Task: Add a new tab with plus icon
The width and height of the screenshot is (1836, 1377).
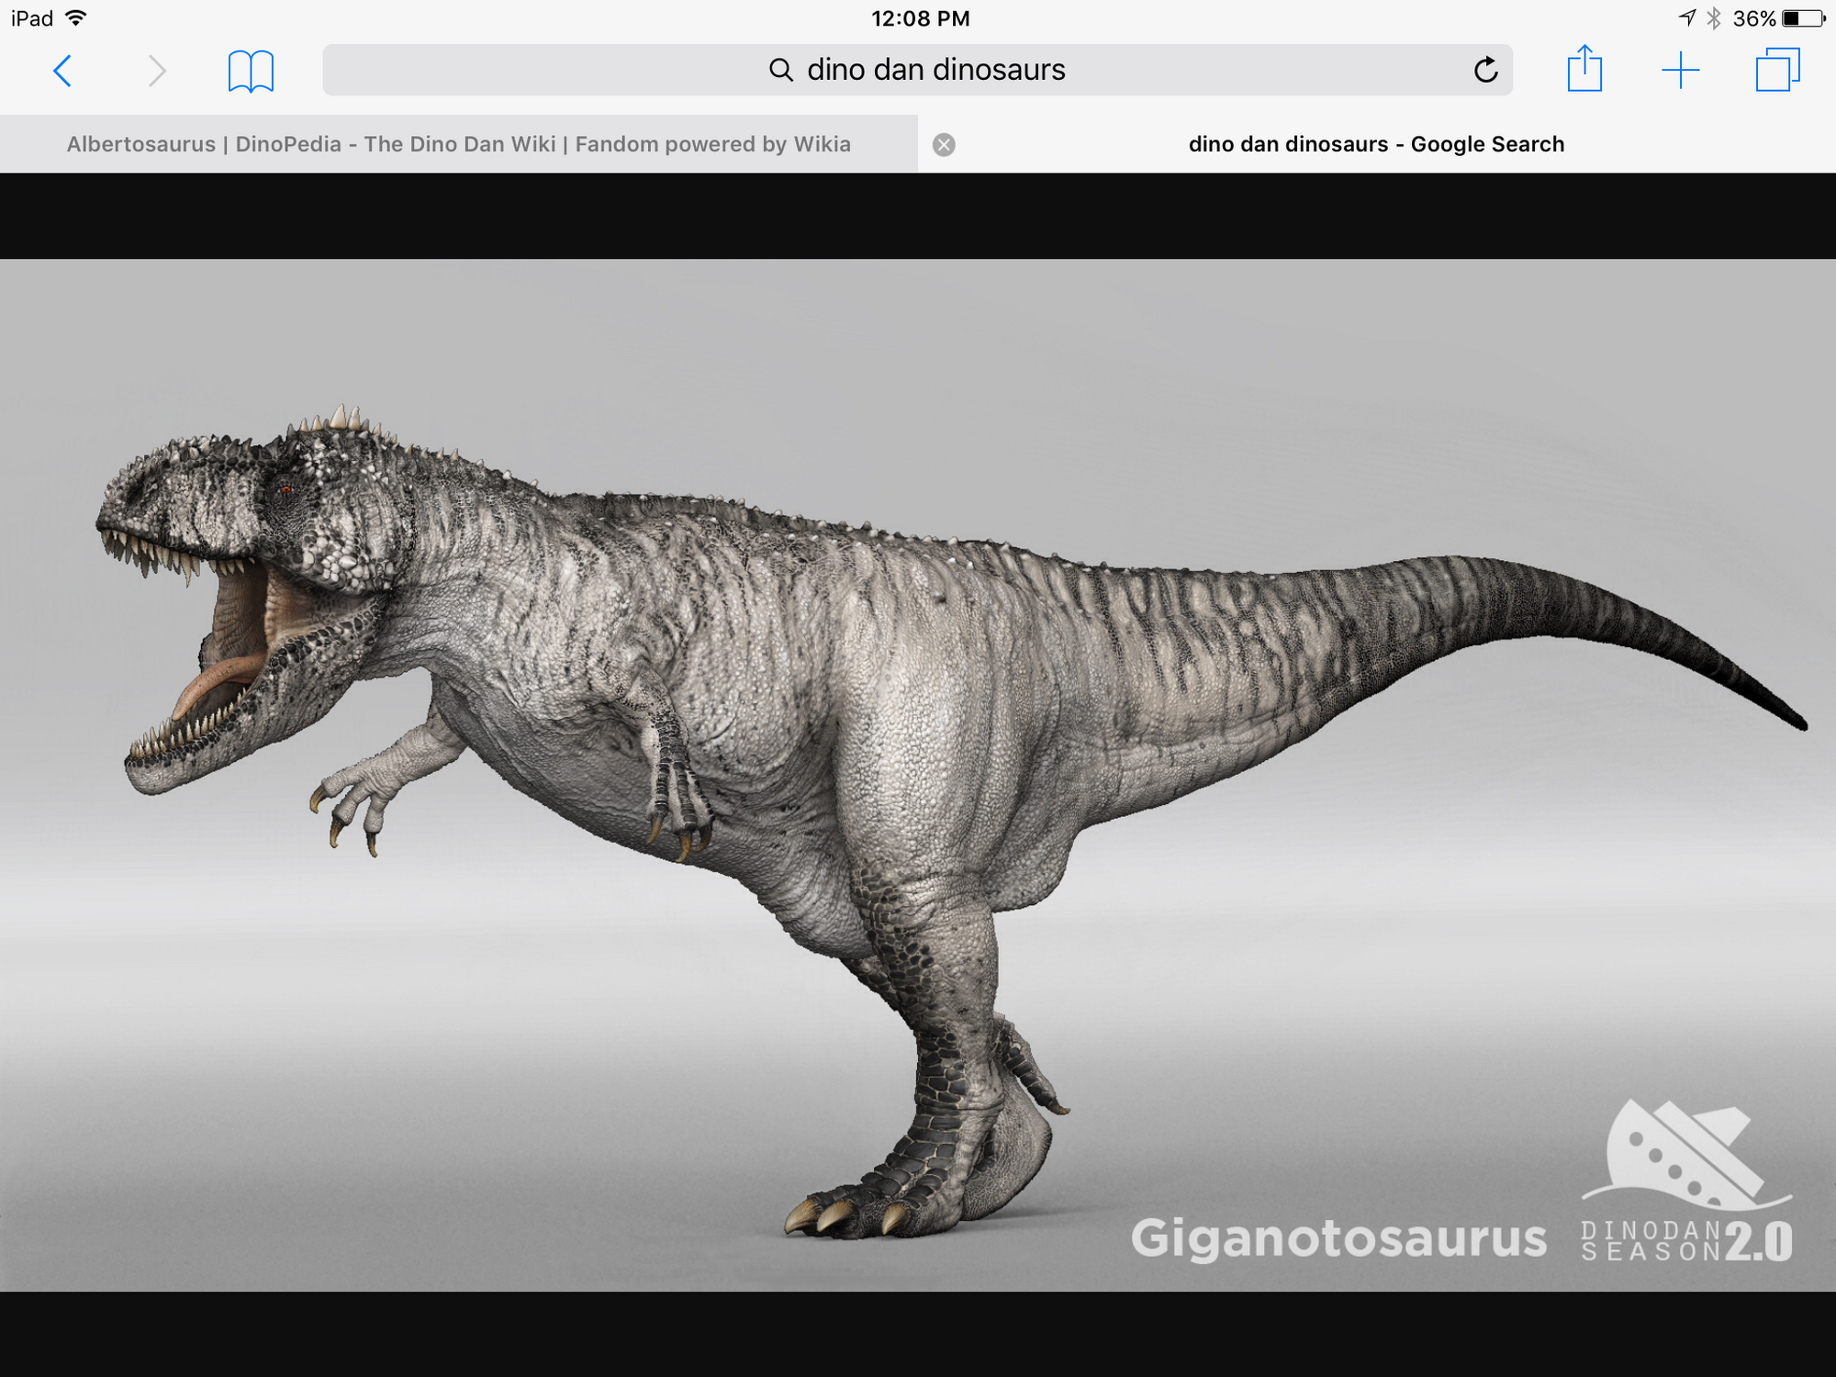Action: tap(1681, 71)
